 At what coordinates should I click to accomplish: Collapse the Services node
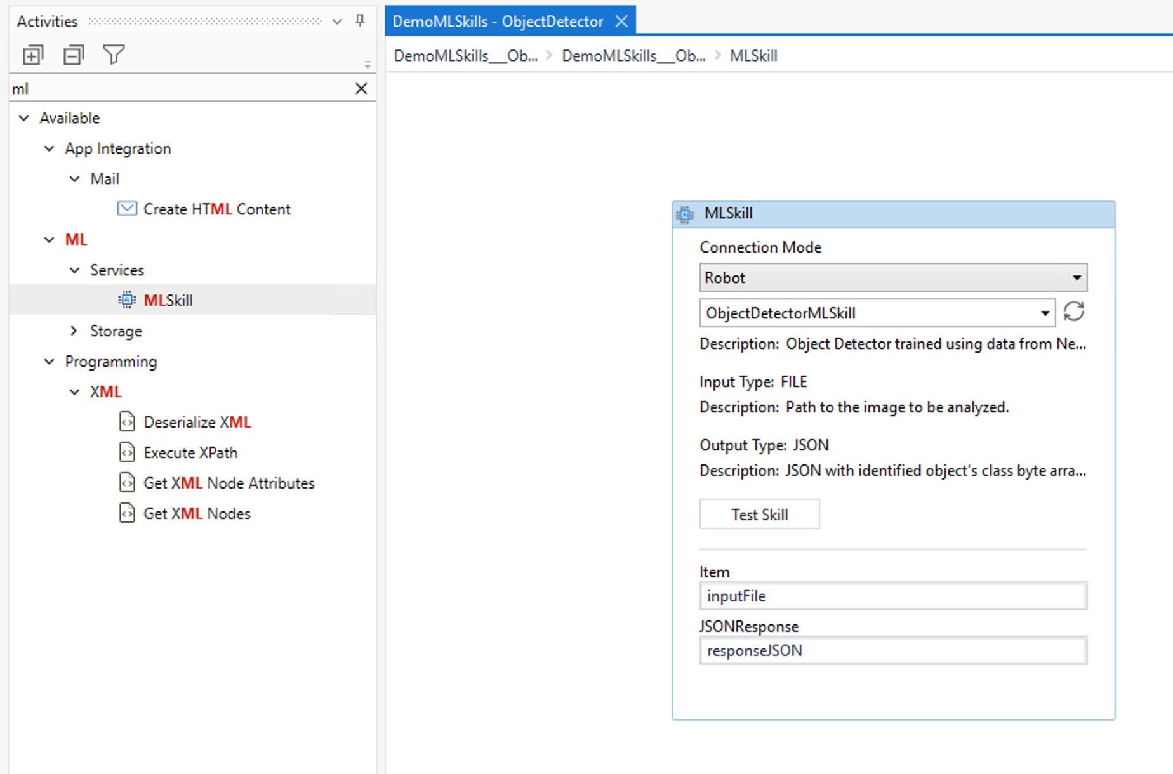pos(75,270)
